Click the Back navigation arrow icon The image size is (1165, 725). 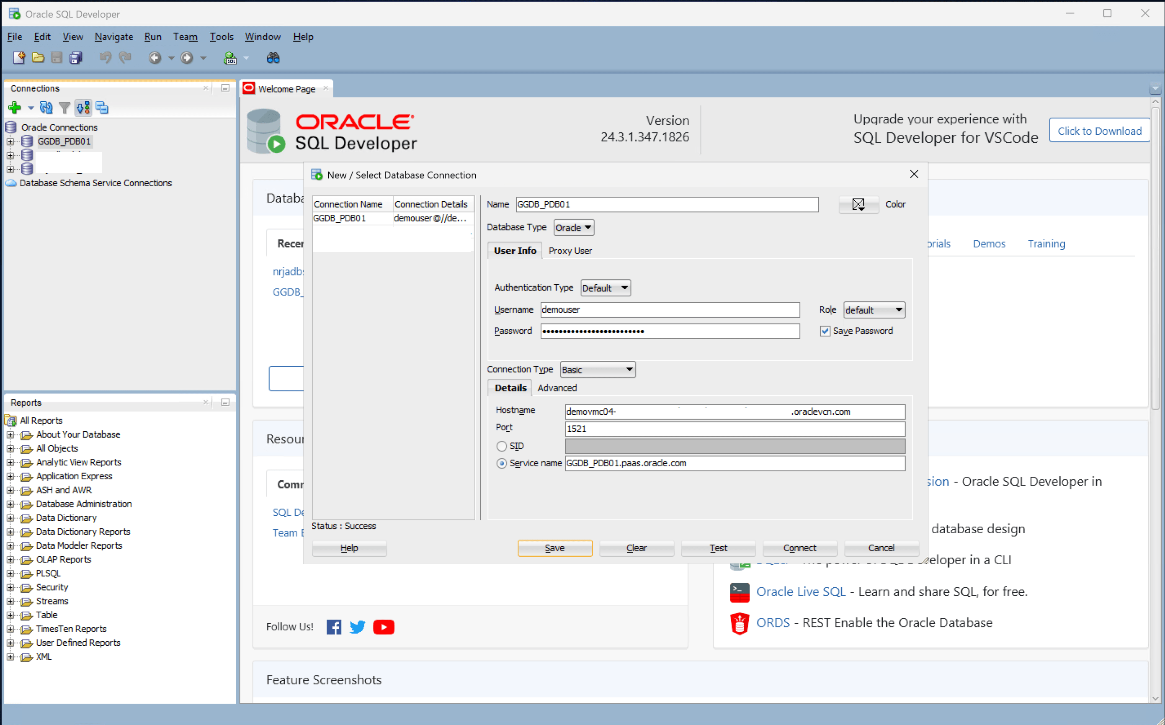click(155, 57)
